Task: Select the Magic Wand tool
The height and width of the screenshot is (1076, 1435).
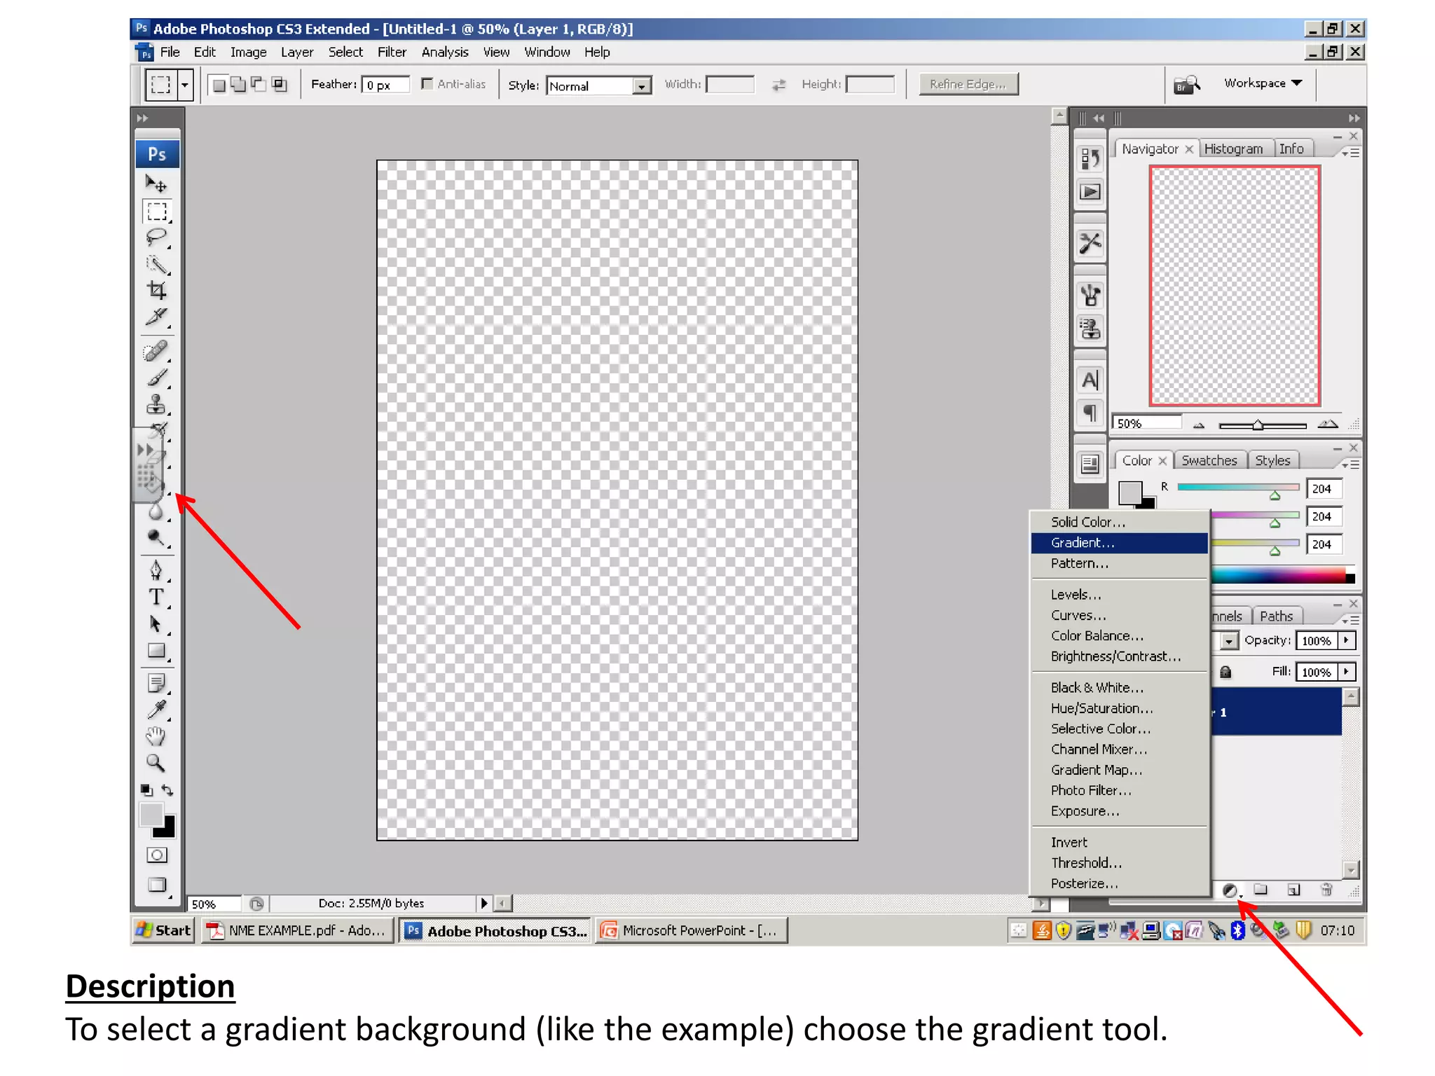Action: click(x=156, y=265)
